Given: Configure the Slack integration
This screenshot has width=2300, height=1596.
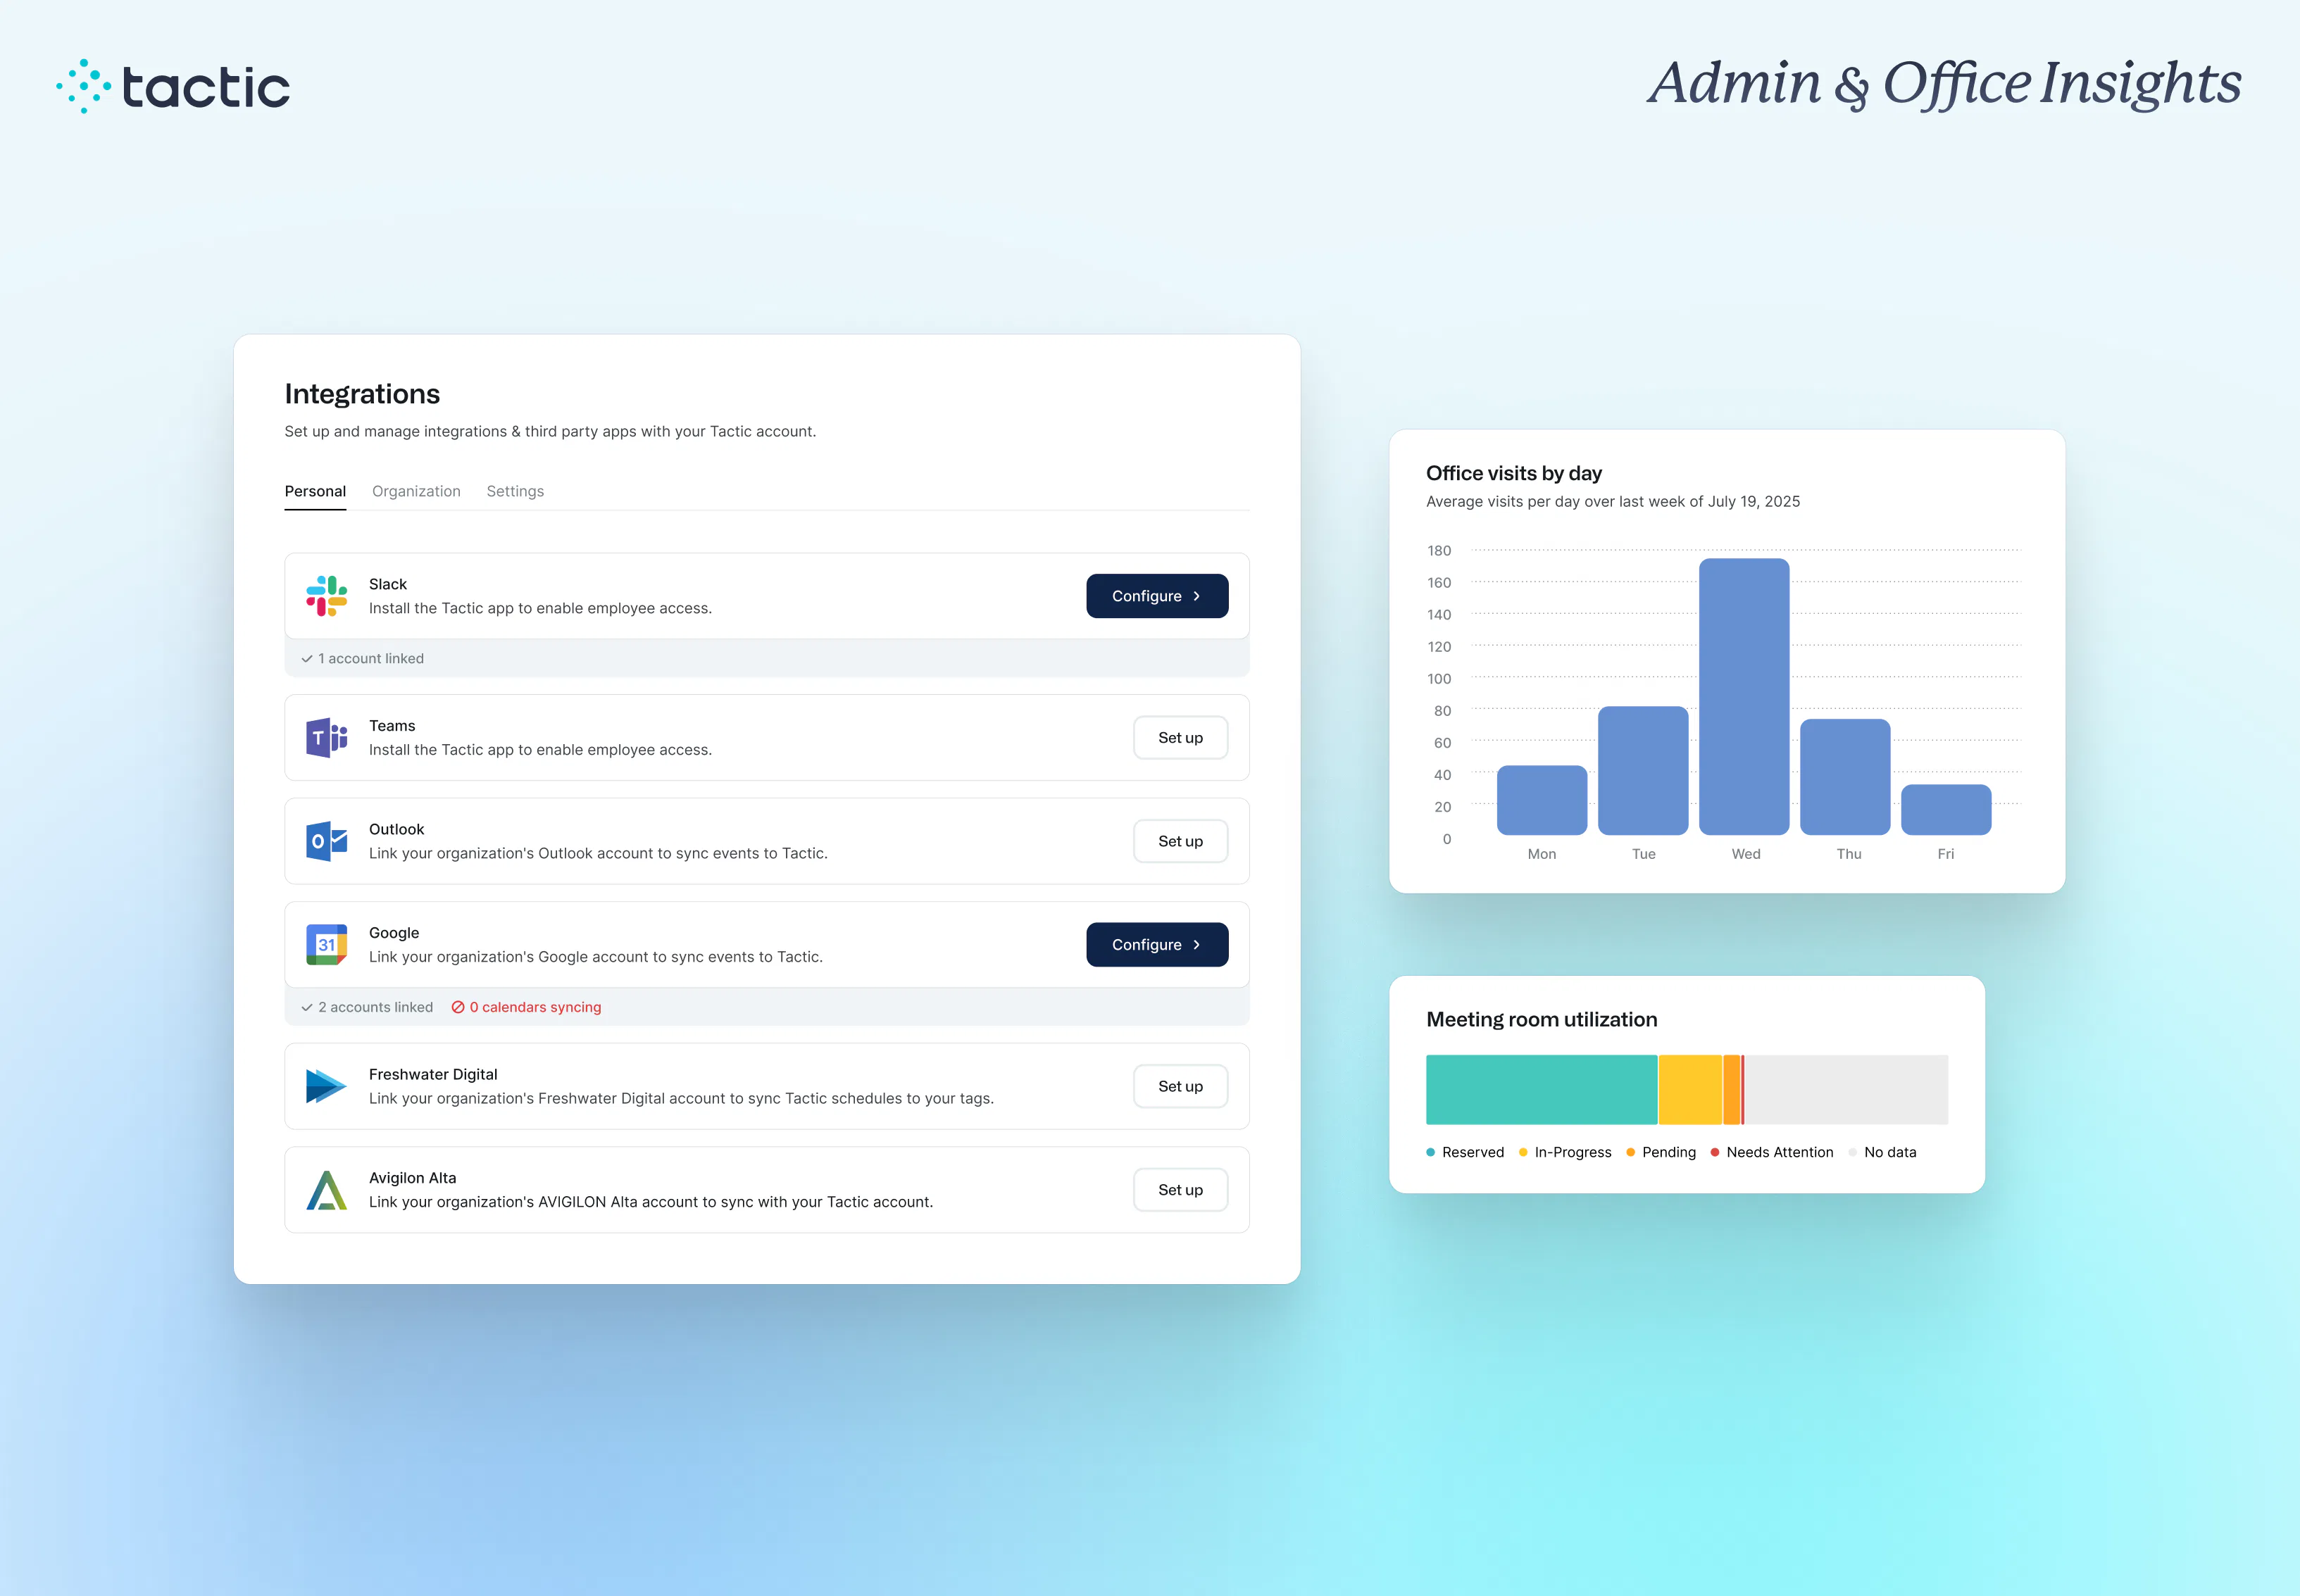Looking at the screenshot, I should tap(1157, 596).
